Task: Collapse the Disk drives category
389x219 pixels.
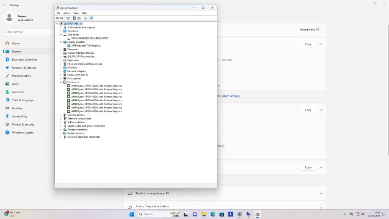Action: [61, 35]
